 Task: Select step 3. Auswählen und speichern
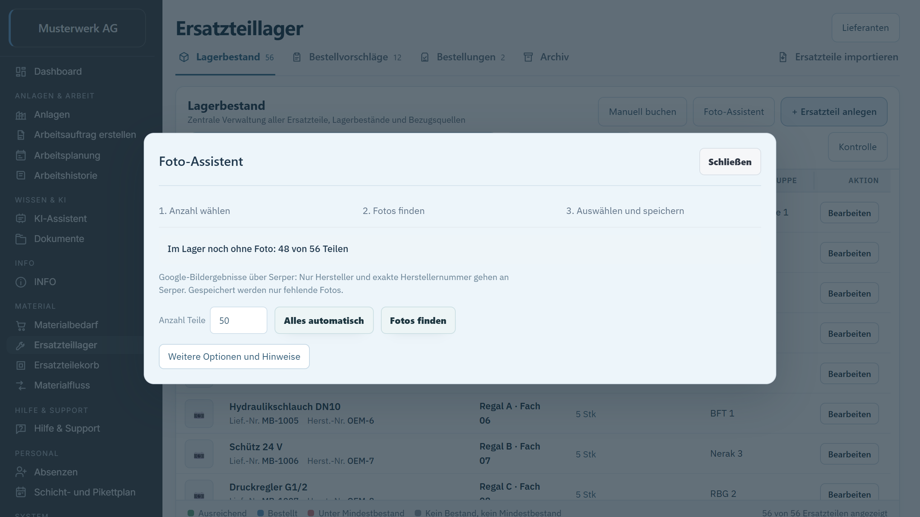pyautogui.click(x=625, y=211)
